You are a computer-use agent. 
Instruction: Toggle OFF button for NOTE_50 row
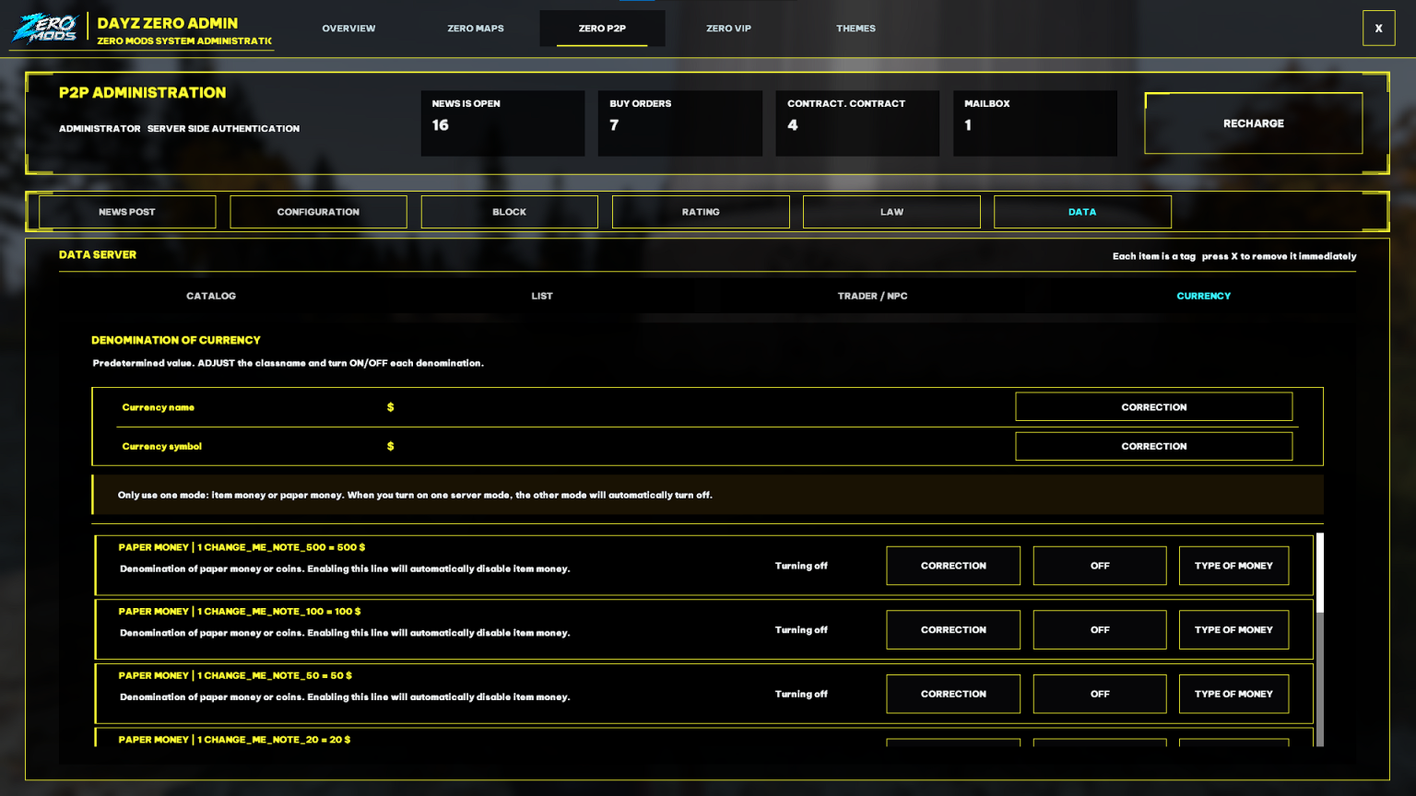[x=1100, y=694]
